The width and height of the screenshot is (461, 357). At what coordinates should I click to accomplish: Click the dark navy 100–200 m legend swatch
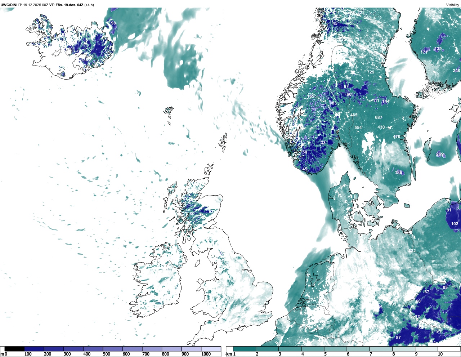coord(34,349)
